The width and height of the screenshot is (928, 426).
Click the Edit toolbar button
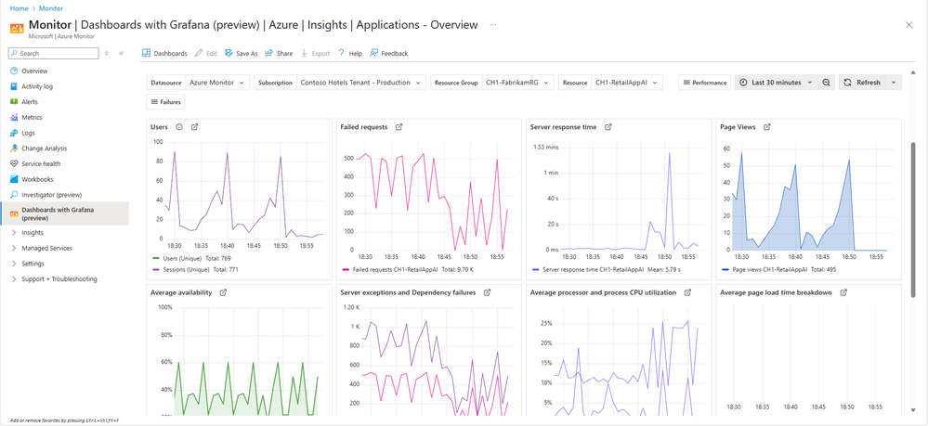click(x=206, y=53)
